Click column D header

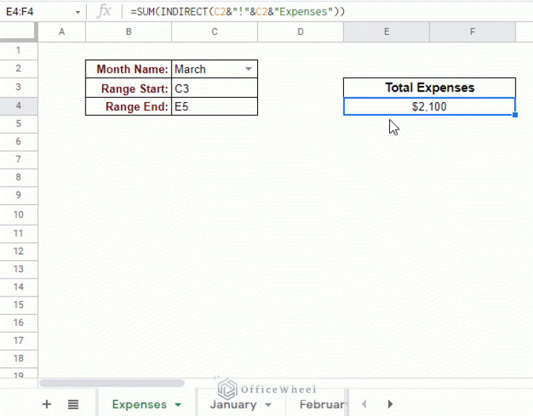click(300, 32)
